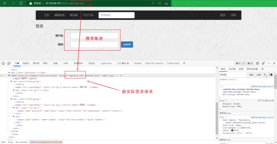
Task: Open the Ninja File Collector tab
Action: point(154,63)
